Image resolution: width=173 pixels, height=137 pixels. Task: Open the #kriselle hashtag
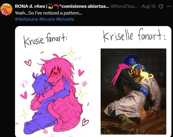tap(65, 19)
